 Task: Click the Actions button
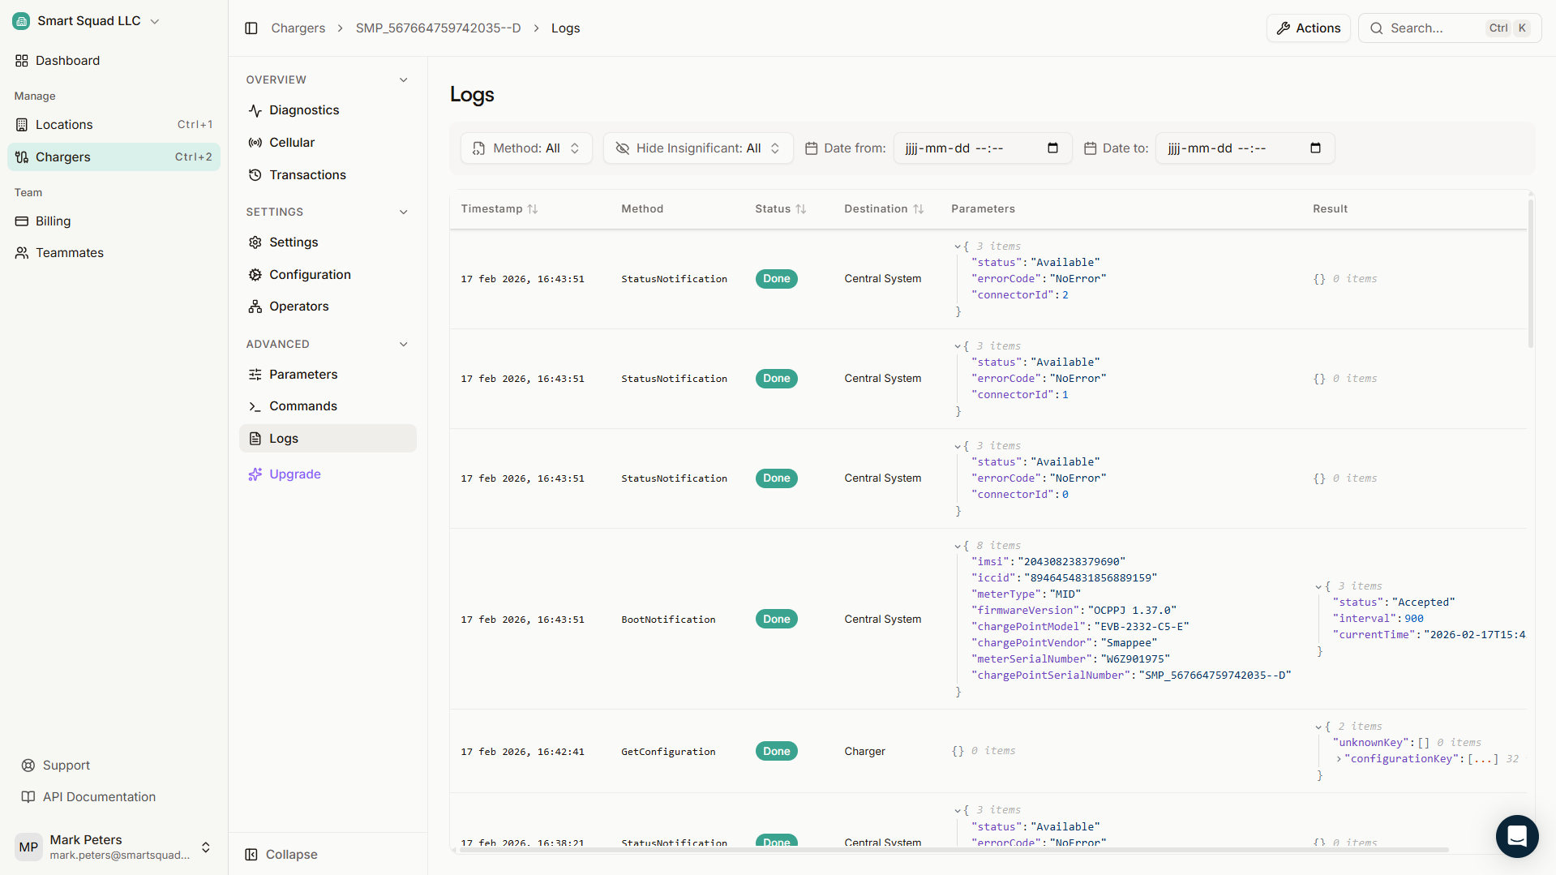1308,28
